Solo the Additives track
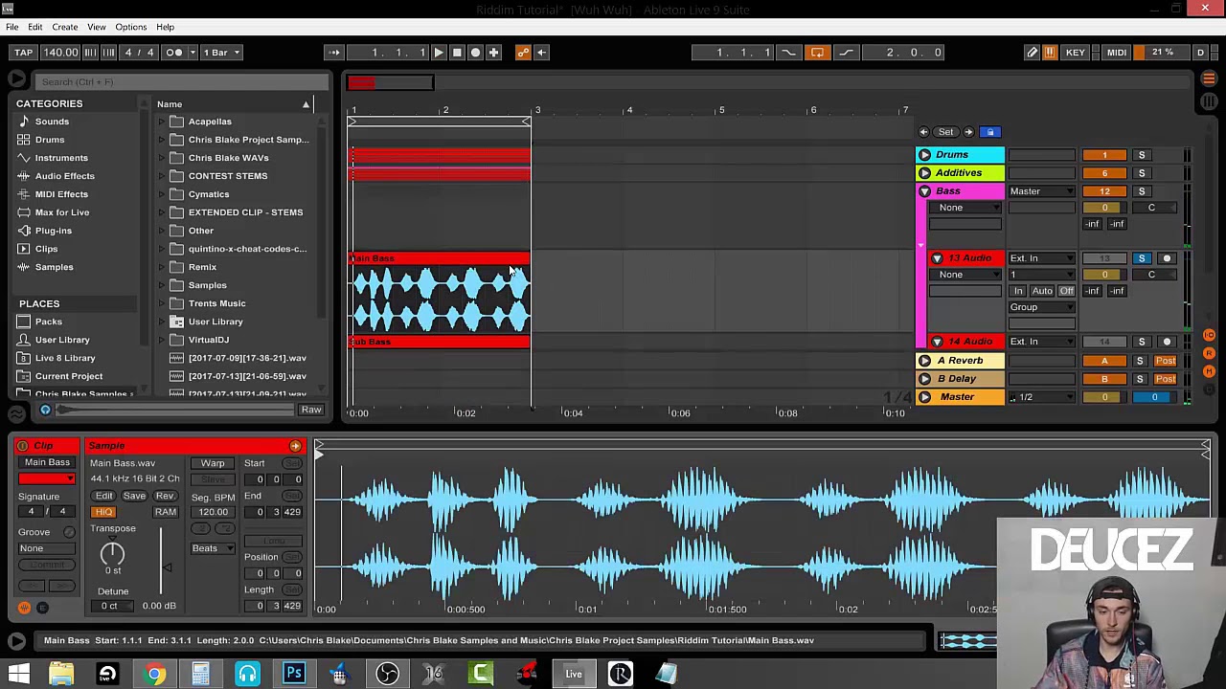1226x689 pixels. (1141, 173)
